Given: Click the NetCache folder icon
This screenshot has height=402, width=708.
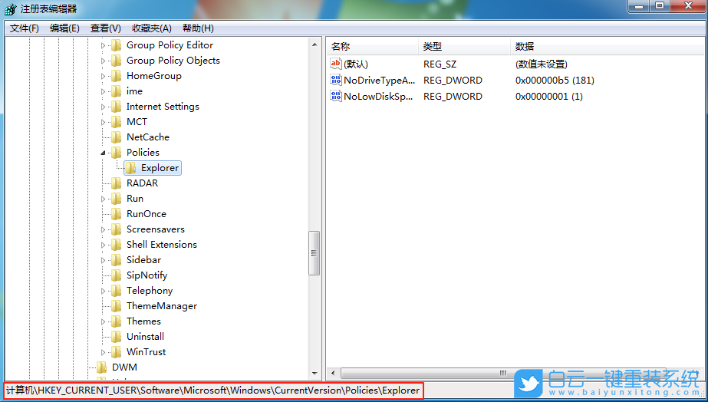Looking at the screenshot, I should click(116, 137).
